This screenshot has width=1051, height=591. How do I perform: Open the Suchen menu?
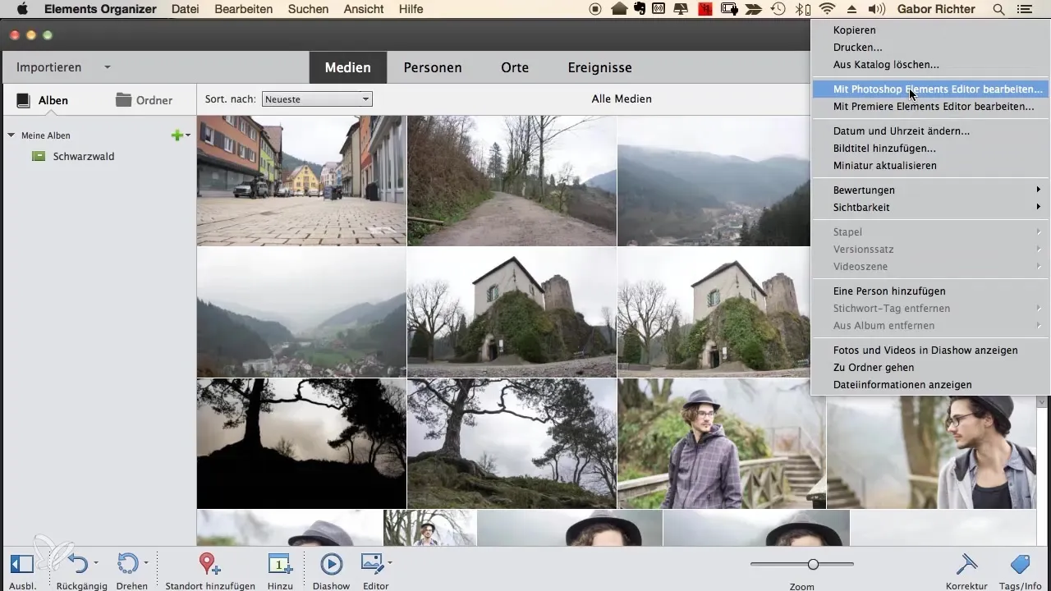(309, 9)
